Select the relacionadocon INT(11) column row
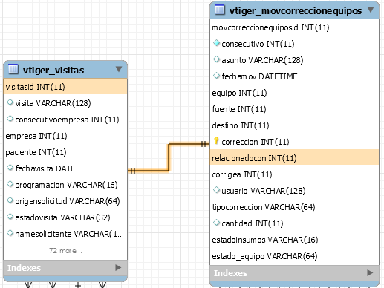The width and height of the screenshot is (384, 288). (294, 158)
